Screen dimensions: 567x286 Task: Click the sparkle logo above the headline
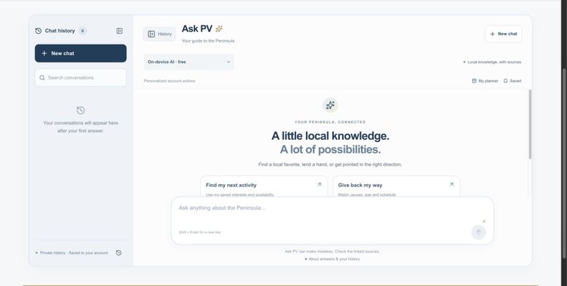pyautogui.click(x=330, y=105)
